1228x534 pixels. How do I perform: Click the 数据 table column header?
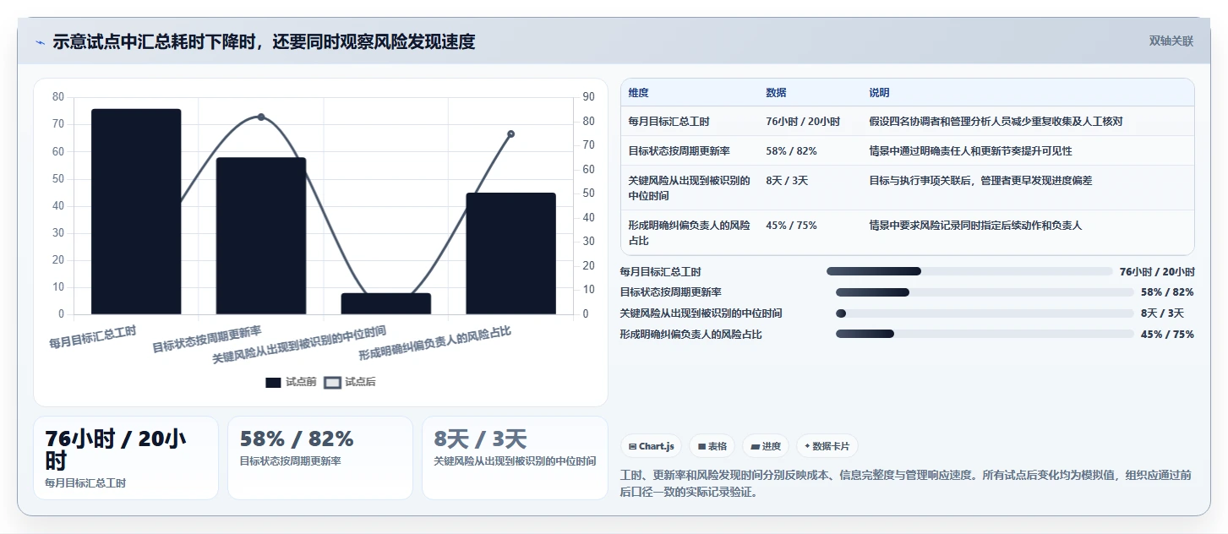coord(776,93)
